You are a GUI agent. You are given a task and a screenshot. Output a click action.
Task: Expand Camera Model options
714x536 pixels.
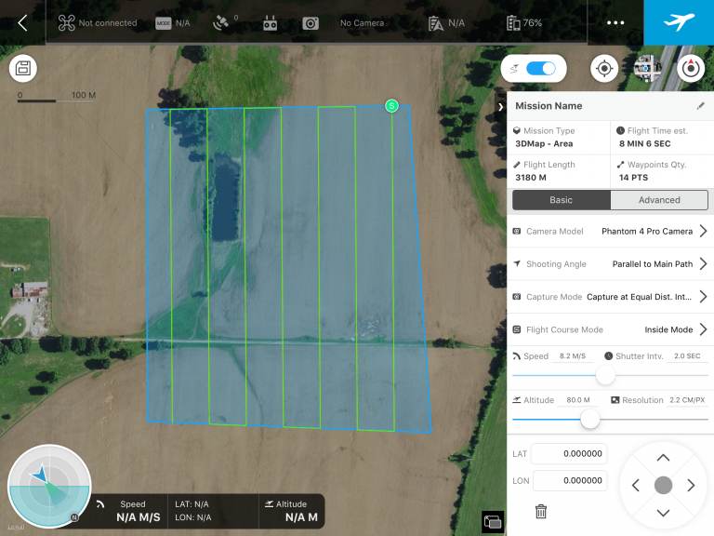tap(703, 231)
